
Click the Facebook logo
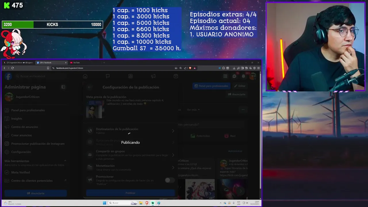pyautogui.click(x=8, y=76)
